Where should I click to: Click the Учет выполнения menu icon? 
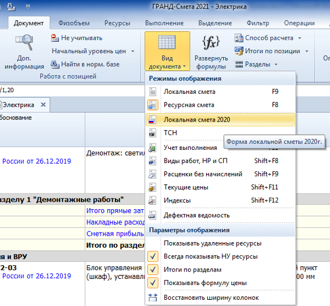pos(152,148)
